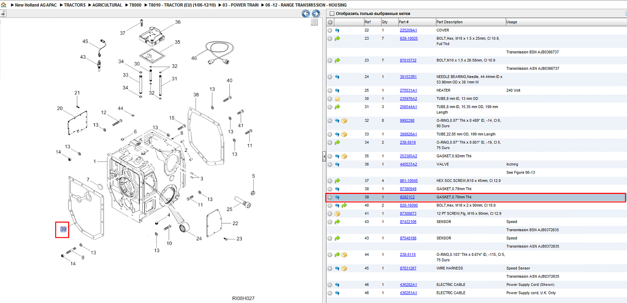The image size is (627, 303).
Task: Click the green arrow icon for part 87422106
Action: coord(337,222)
